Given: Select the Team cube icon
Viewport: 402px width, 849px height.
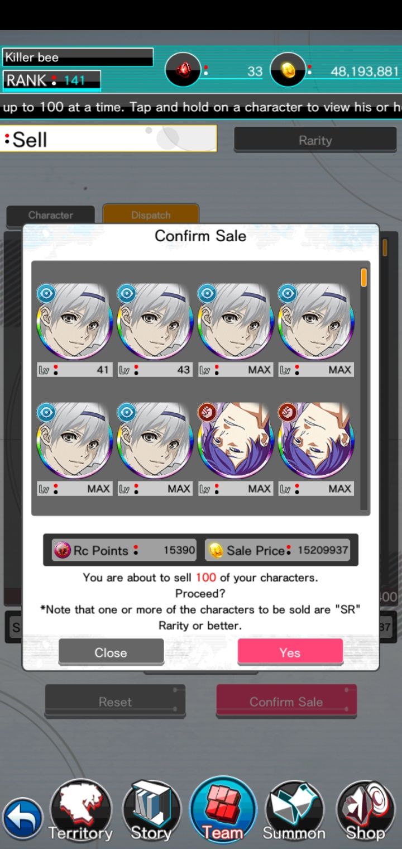Looking at the screenshot, I should pos(223,810).
